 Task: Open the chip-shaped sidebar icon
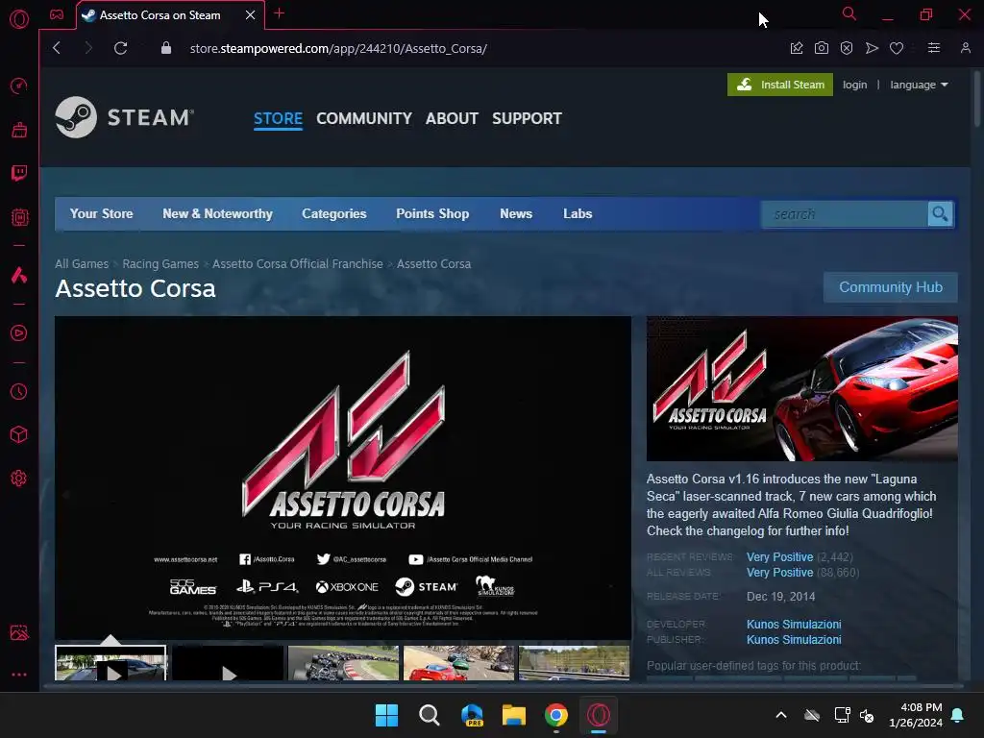[19, 217]
